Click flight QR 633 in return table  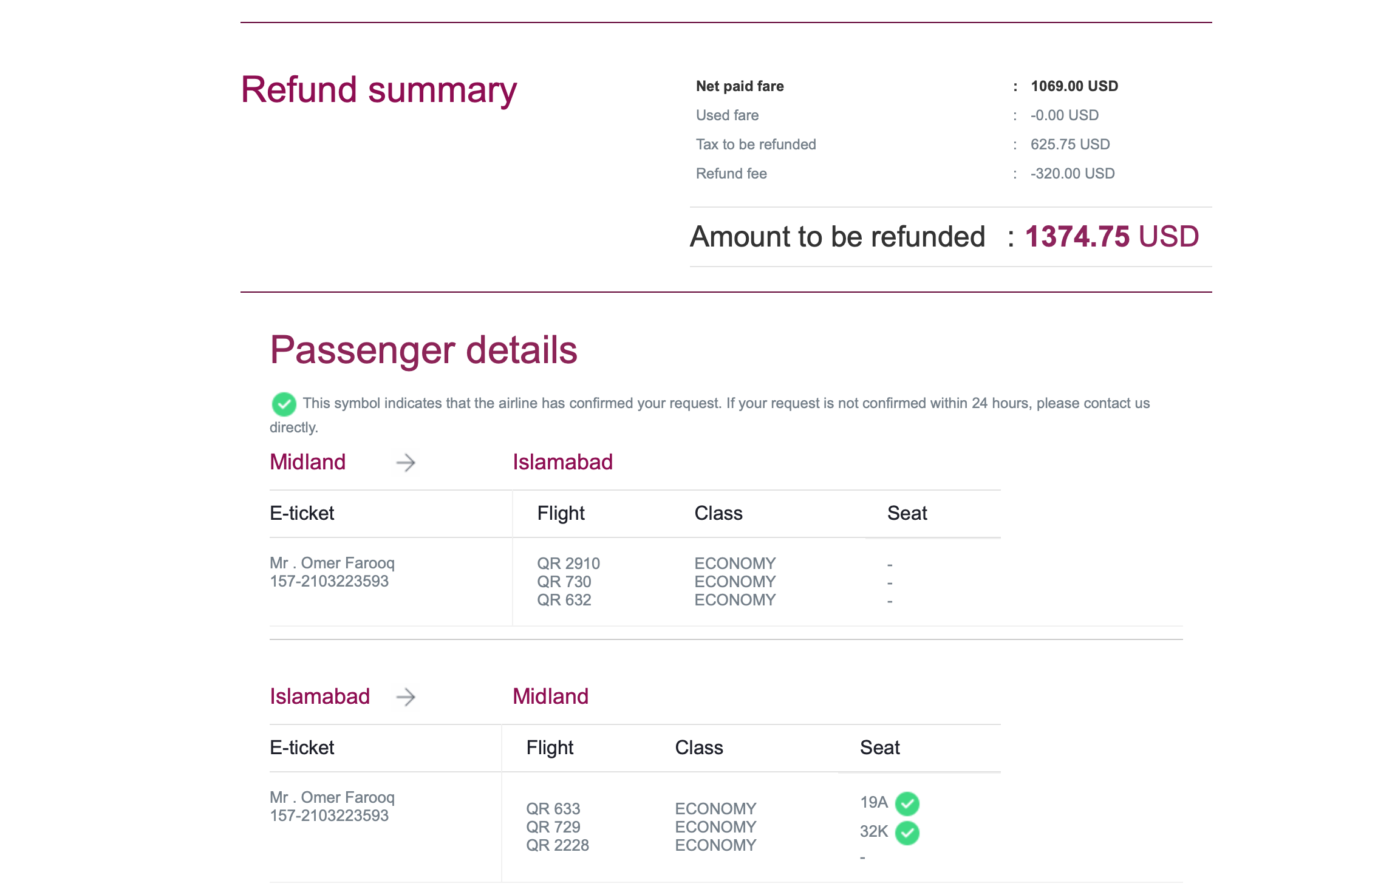(x=553, y=809)
